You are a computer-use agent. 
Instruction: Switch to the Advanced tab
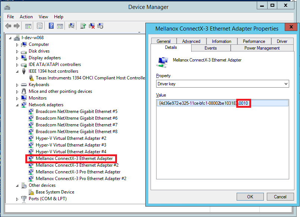click(191, 41)
